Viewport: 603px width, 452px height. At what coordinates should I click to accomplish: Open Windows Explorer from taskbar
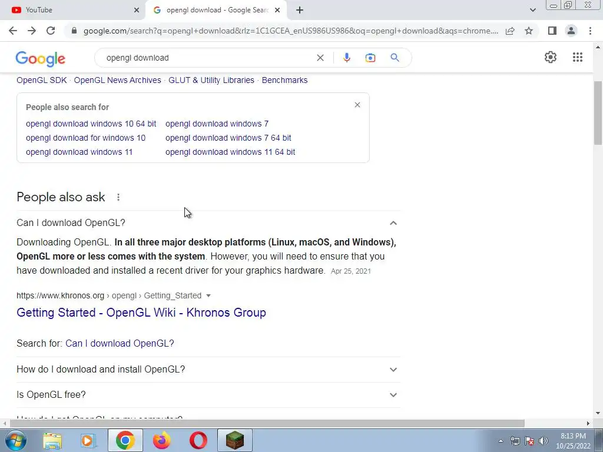pyautogui.click(x=52, y=440)
